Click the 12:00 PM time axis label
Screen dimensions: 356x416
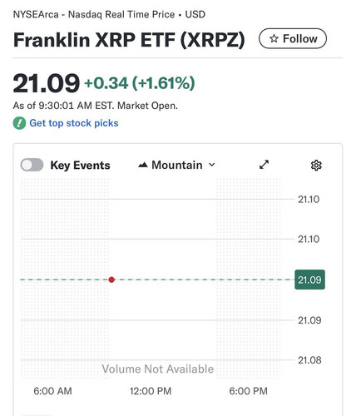(151, 391)
